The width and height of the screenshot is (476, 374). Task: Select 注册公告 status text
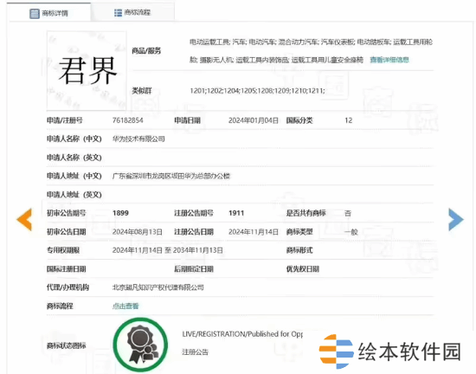(196, 352)
